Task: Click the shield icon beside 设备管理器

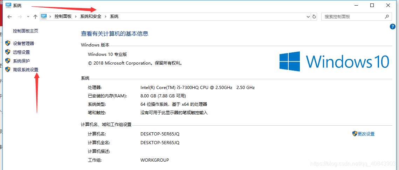Action: (8, 43)
